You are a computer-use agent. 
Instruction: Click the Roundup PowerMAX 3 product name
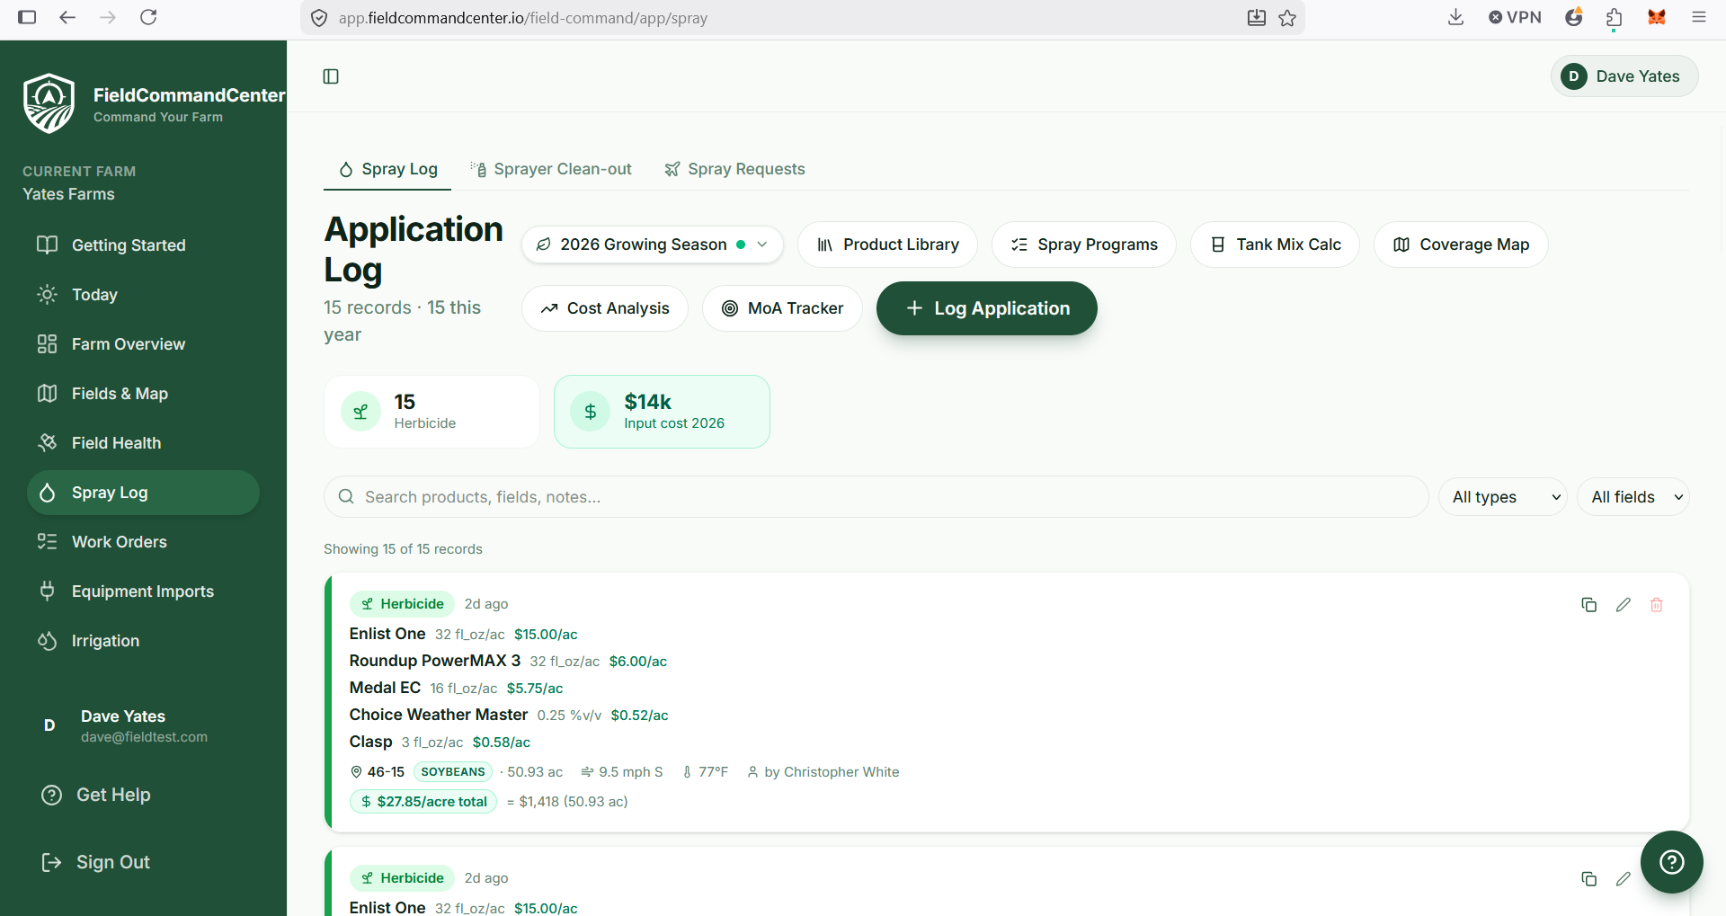click(435, 661)
